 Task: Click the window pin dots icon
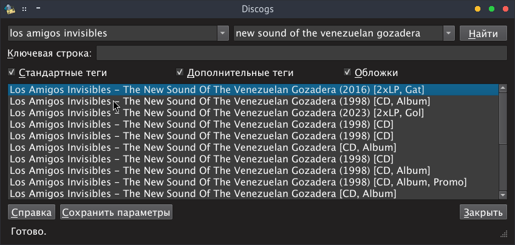pos(24,9)
